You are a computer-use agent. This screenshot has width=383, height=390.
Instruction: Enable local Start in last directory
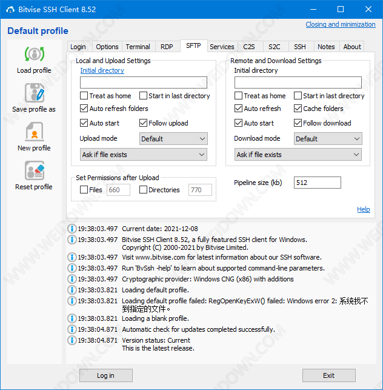click(x=143, y=96)
